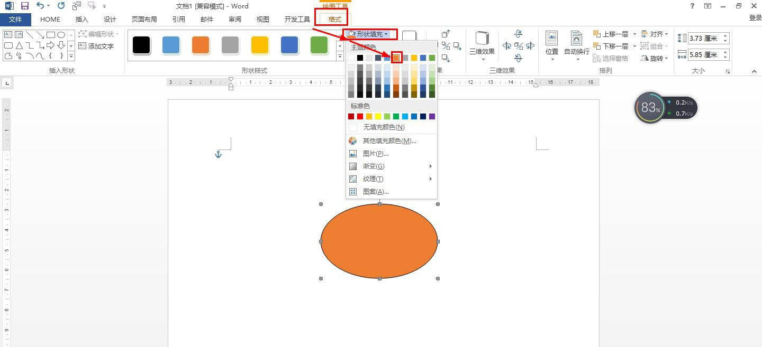Click Bring Forward (上移一层)
Viewport: 762px width, 347px height.
click(611, 34)
